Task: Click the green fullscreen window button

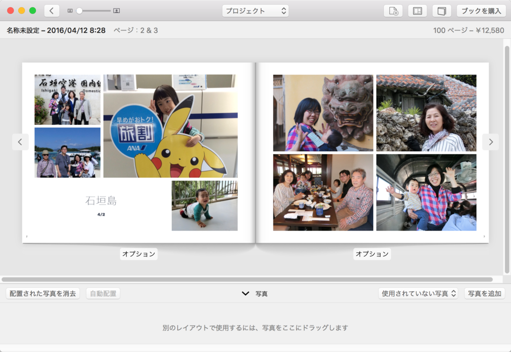Action: tap(32, 11)
